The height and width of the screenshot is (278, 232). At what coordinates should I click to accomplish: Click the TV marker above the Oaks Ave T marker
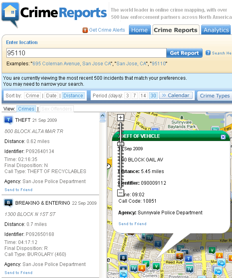(x=149, y=238)
